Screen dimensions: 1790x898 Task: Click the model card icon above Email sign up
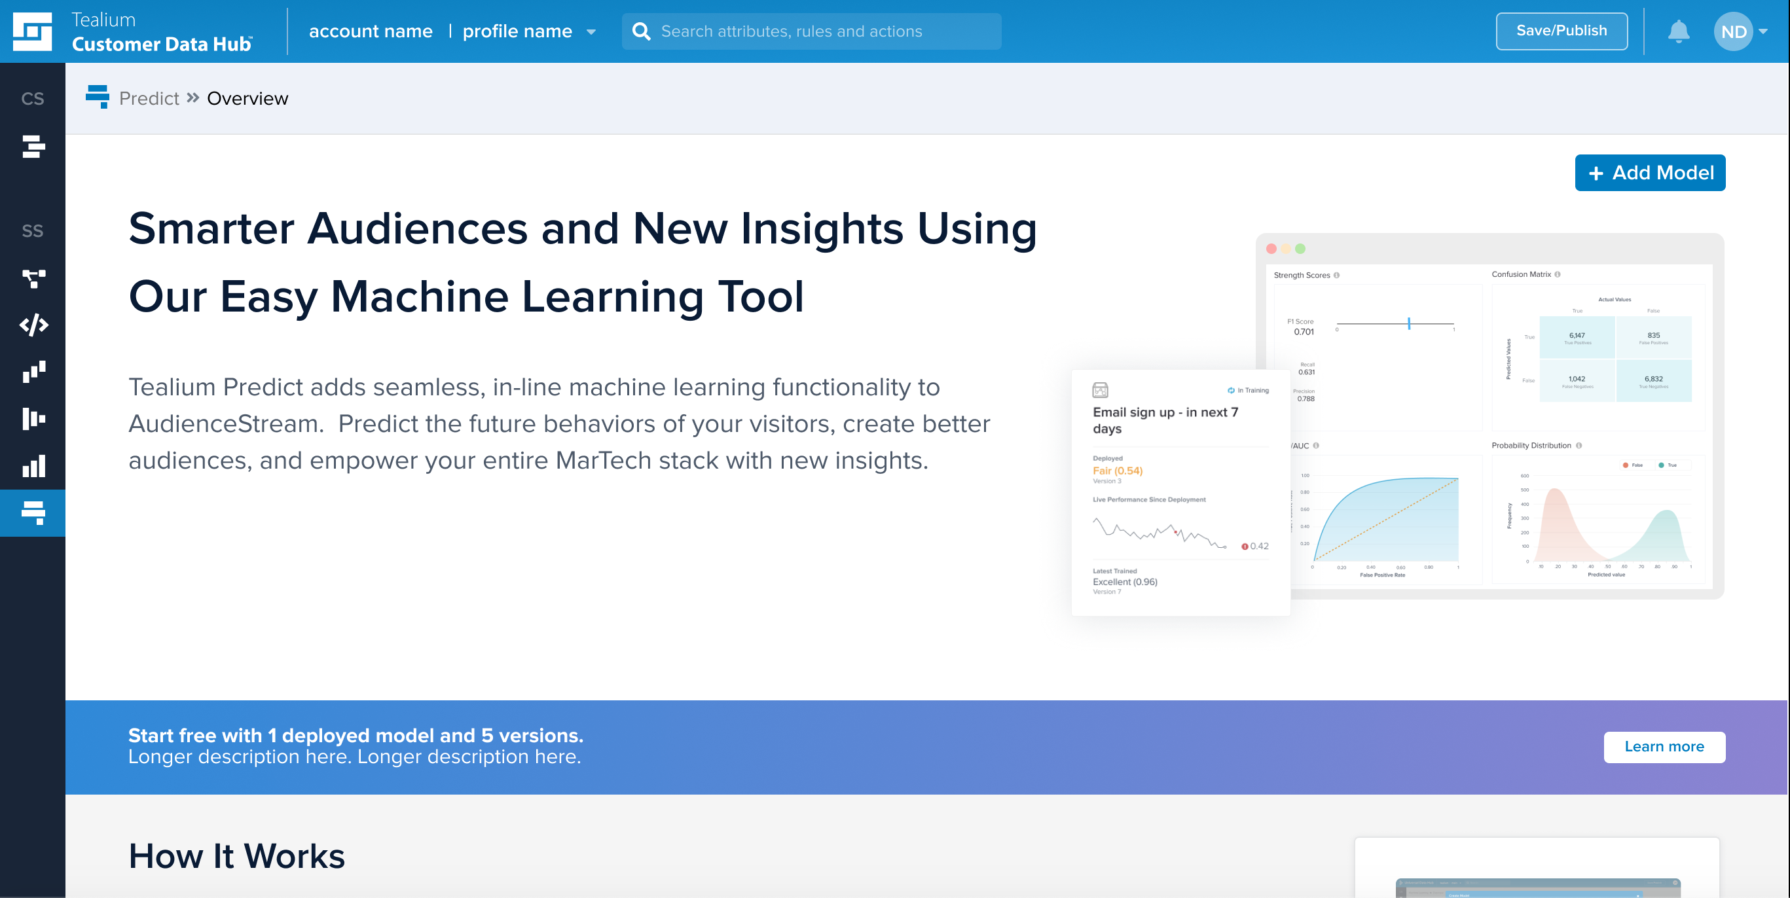coord(1100,389)
